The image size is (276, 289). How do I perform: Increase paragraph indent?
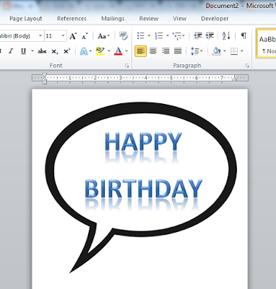(x=210, y=36)
